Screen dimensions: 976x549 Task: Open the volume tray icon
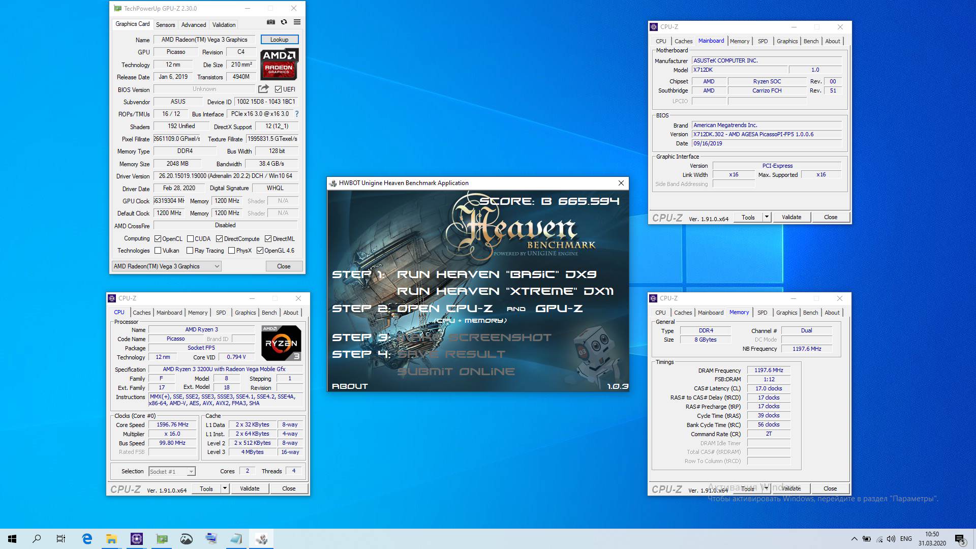click(x=891, y=539)
